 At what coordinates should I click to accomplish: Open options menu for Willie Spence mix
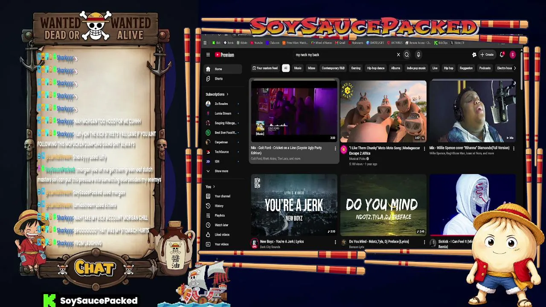coord(514,148)
